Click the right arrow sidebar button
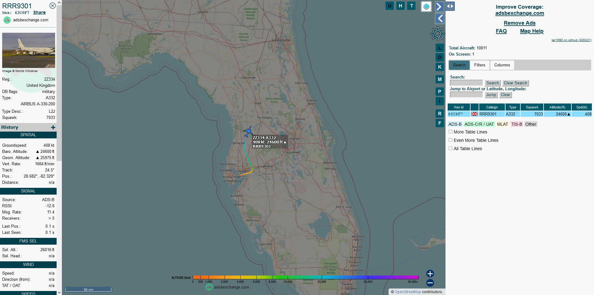 (x=439, y=6)
